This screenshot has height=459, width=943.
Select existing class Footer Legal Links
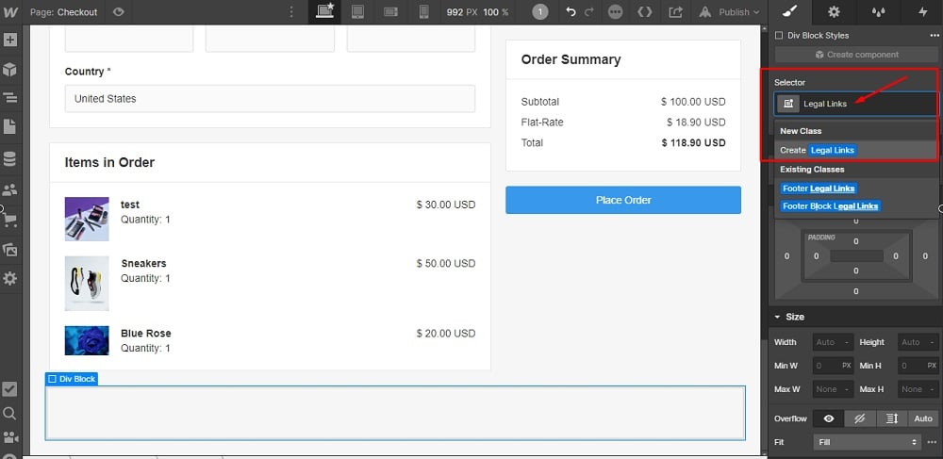click(818, 189)
